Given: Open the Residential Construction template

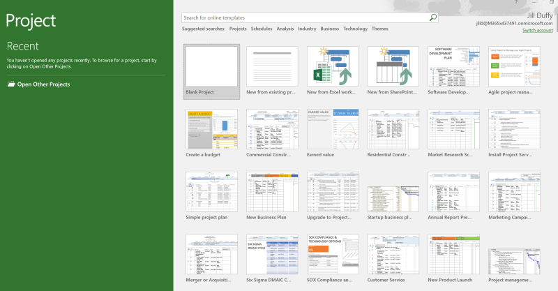Looking at the screenshot, I should click(393, 129).
